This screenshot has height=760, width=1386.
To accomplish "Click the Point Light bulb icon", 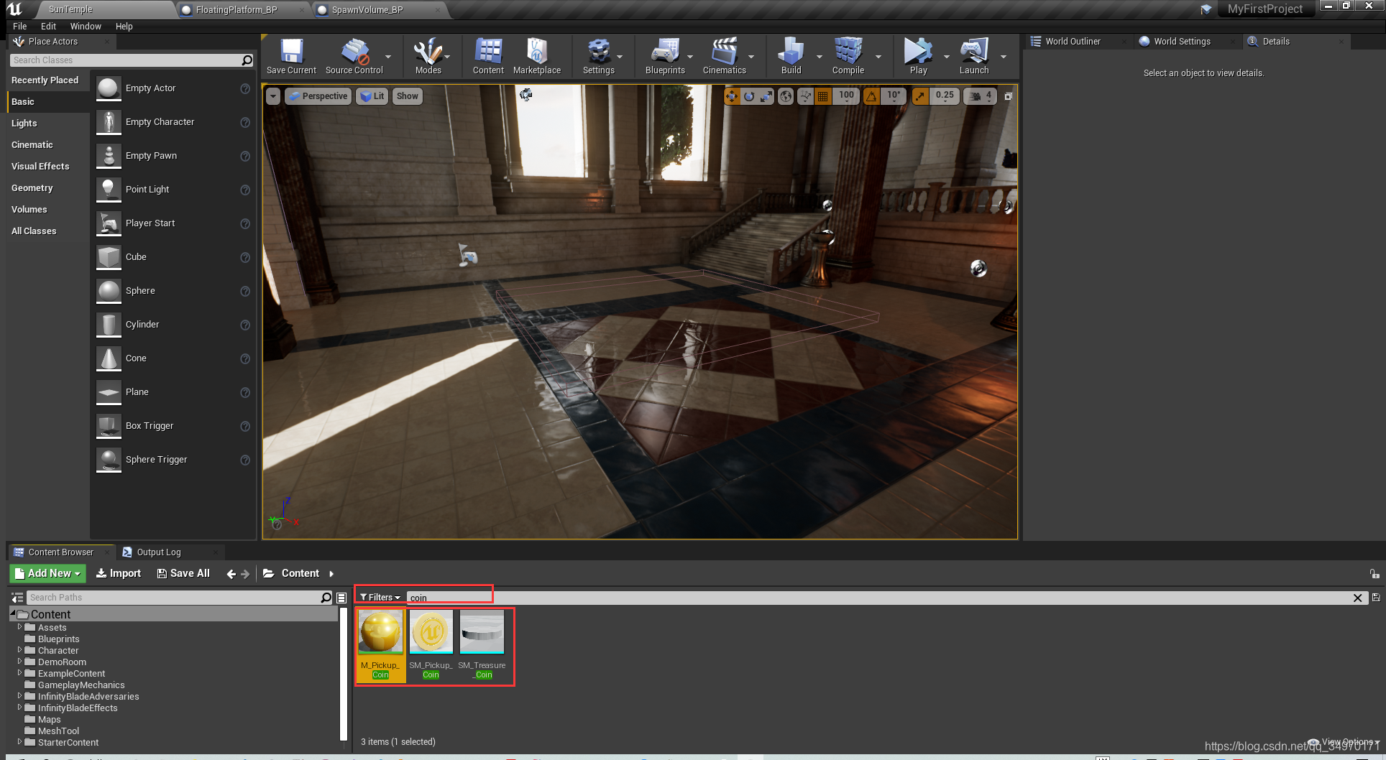I will click(109, 190).
